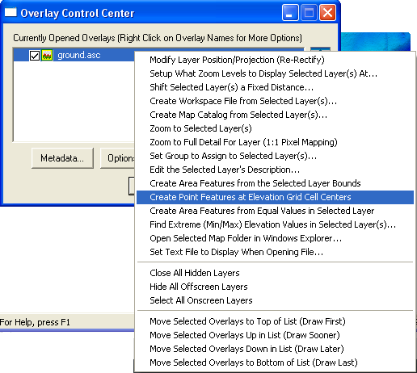This screenshot has width=417, height=373.
Task: Select Move Selected Overlays to Bottom of List
Action: [275, 363]
